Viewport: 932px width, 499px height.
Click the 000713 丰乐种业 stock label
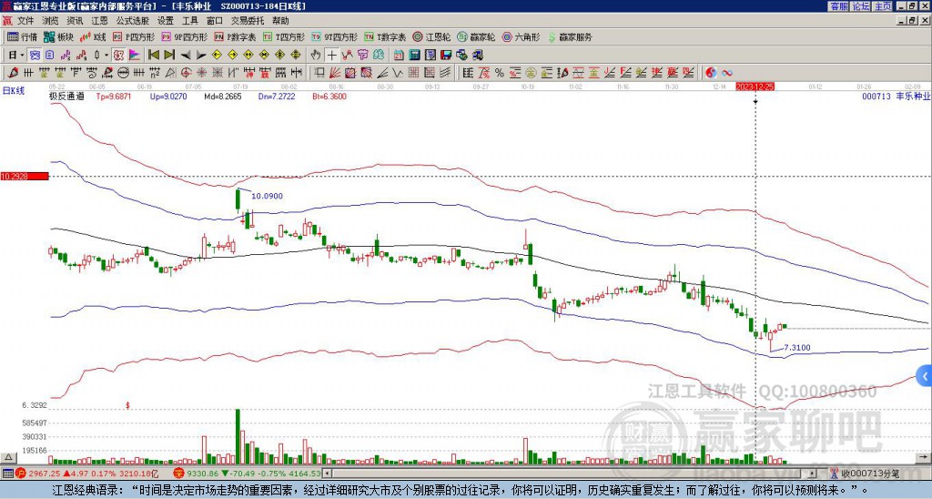[x=896, y=96]
